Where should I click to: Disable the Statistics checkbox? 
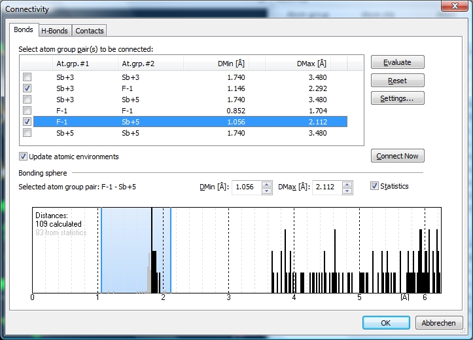click(x=375, y=186)
